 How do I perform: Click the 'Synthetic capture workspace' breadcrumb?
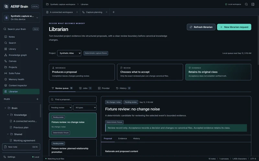click(x=62, y=4)
